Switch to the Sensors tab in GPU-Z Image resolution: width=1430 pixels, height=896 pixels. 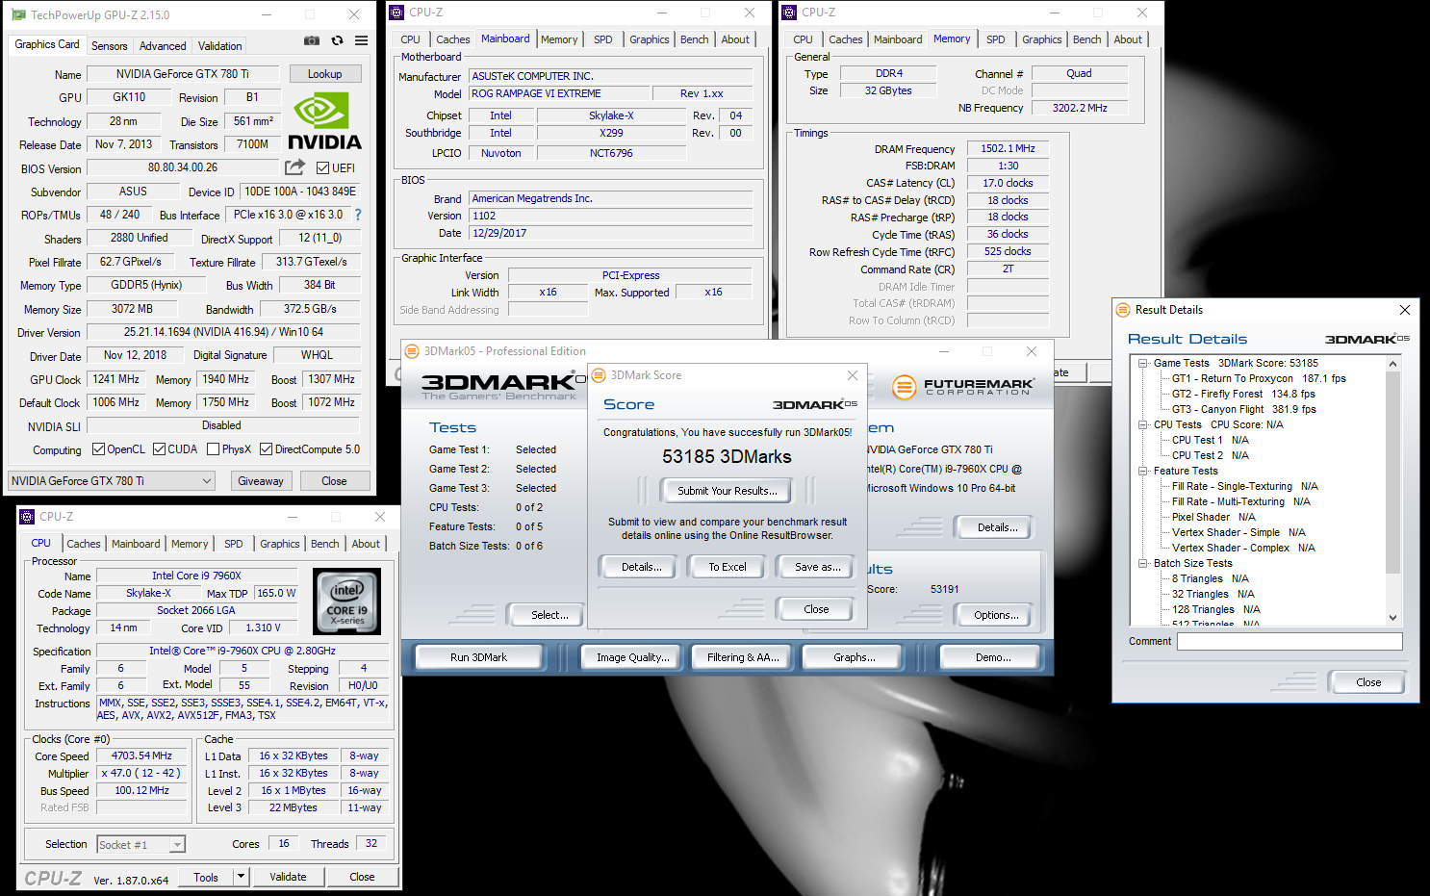coord(109,46)
